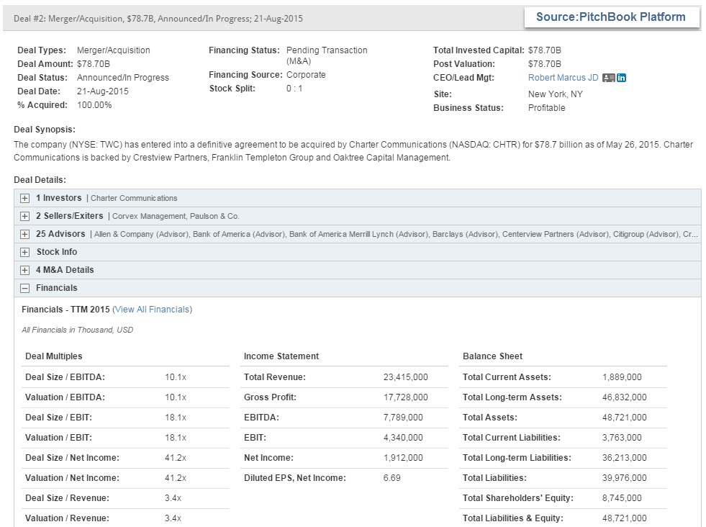Screen dimensions: 706x527
Task: Select the Deal Date value 21-Aug-2015
Action: [103, 91]
